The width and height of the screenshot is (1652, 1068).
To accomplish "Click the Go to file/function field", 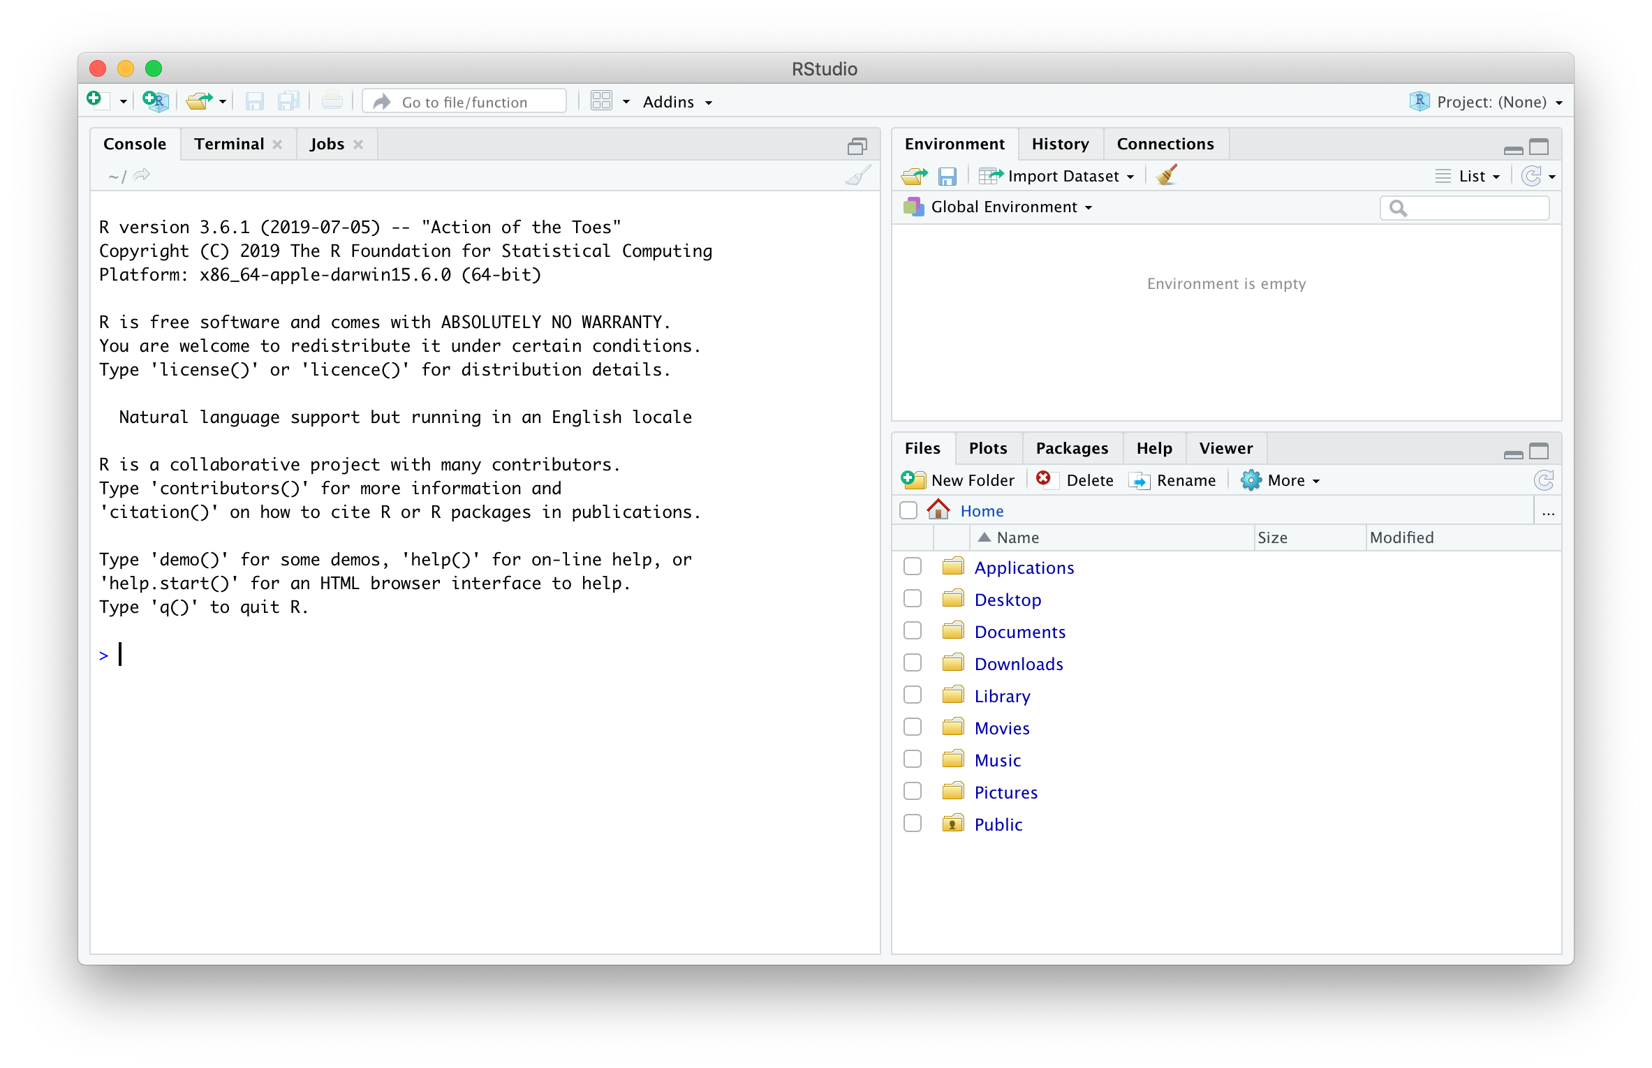I will tap(464, 102).
